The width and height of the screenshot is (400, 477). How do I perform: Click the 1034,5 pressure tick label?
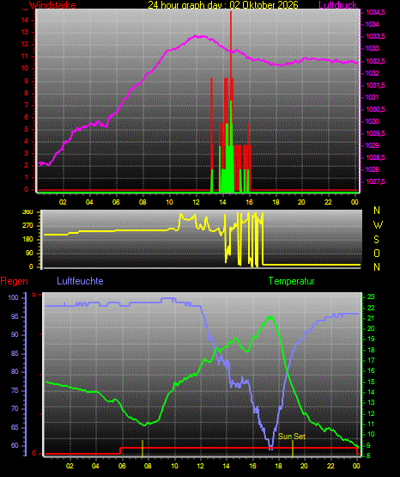pyautogui.click(x=375, y=12)
